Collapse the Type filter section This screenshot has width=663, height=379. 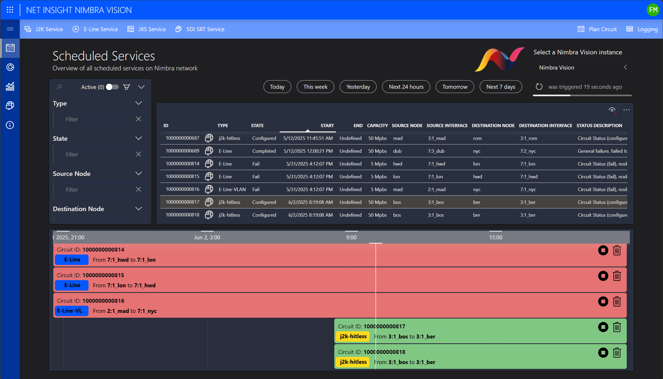coord(138,103)
